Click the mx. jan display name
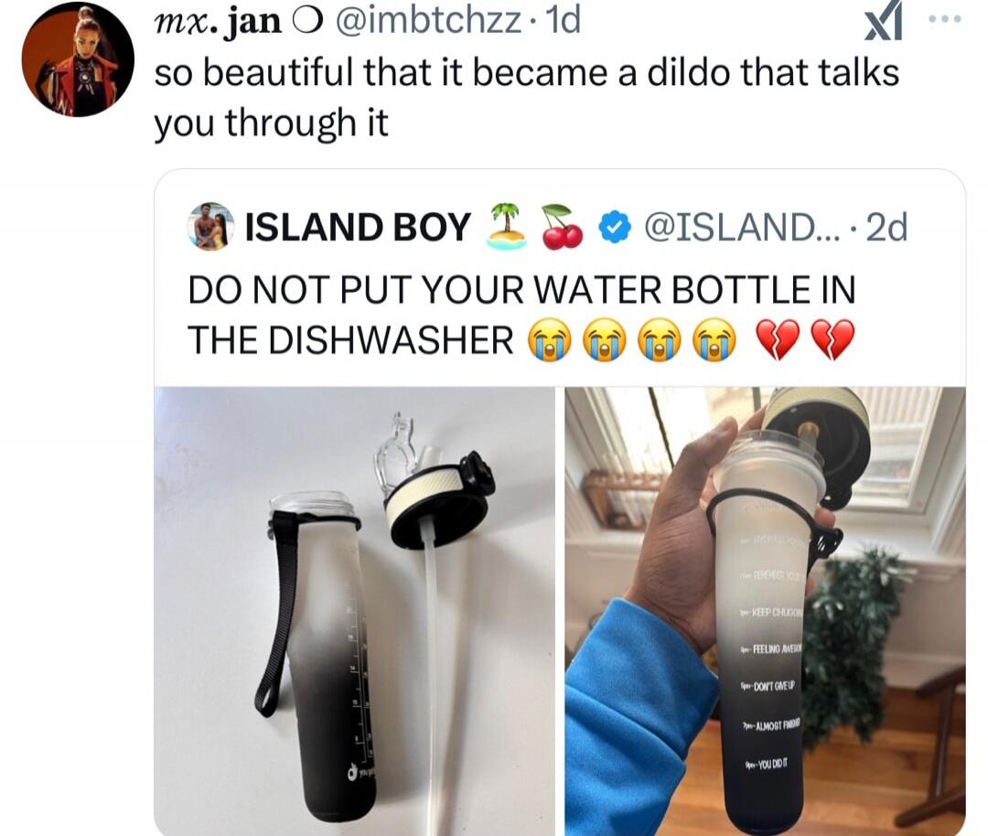The height and width of the screenshot is (836, 988). coord(218,22)
